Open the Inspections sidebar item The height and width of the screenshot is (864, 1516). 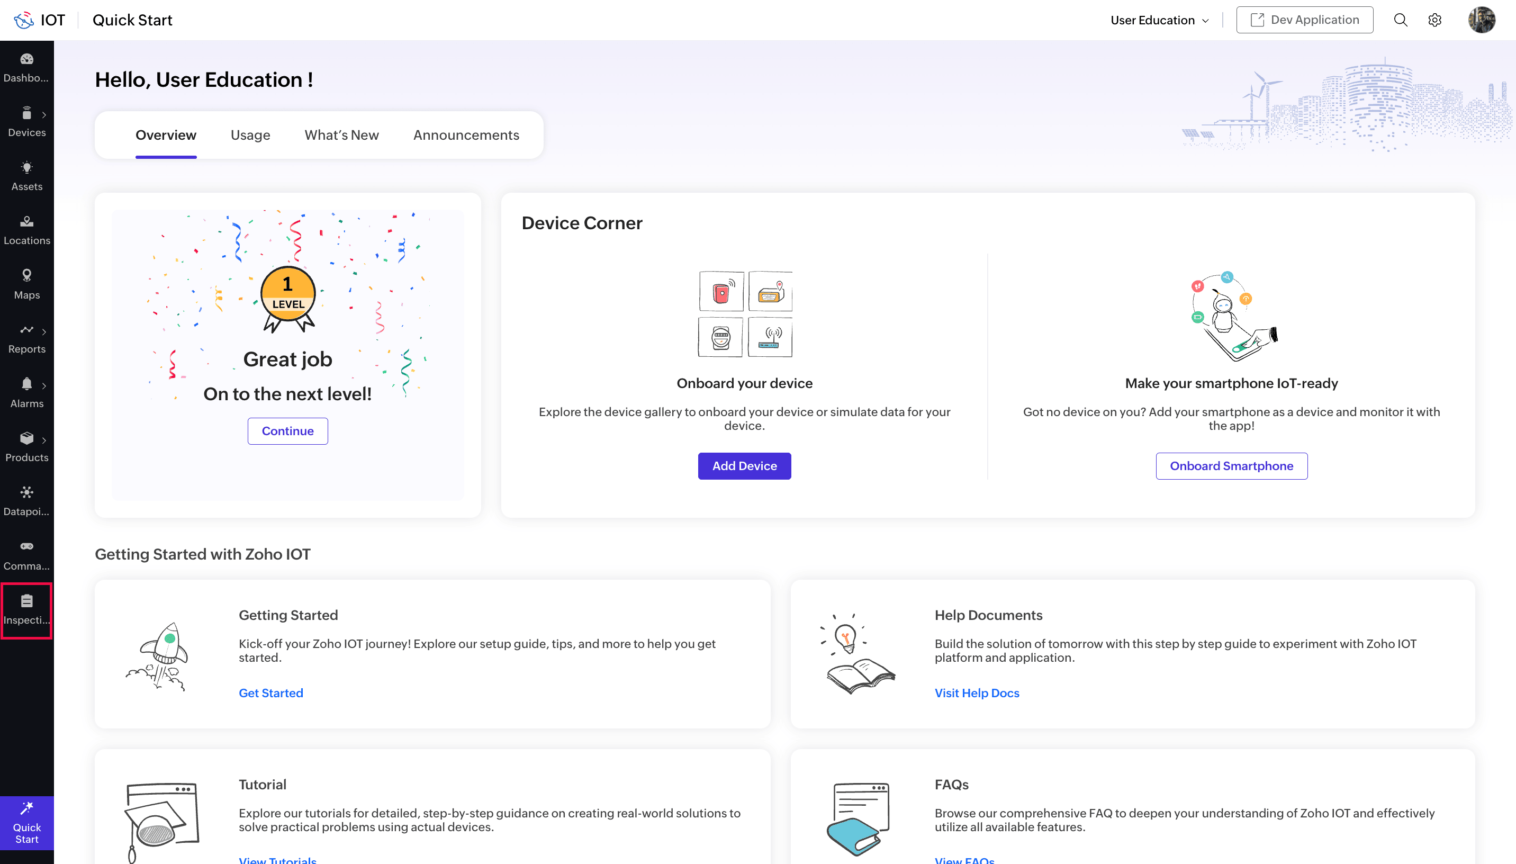pyautogui.click(x=26, y=609)
